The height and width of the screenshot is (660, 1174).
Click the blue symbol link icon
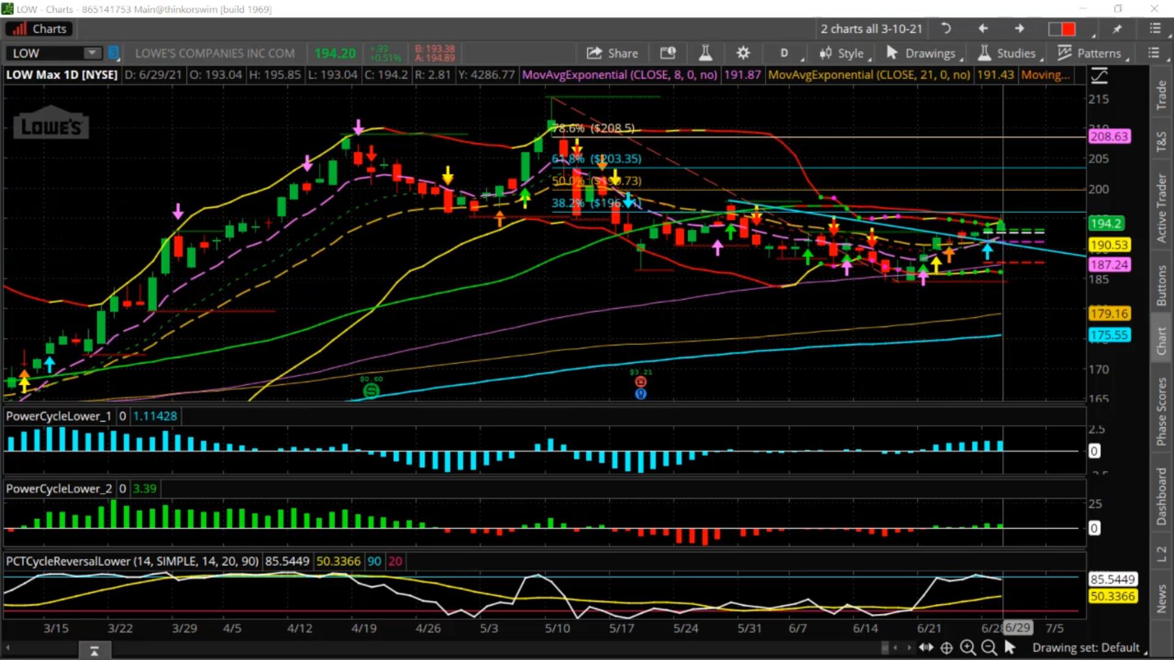tap(113, 53)
